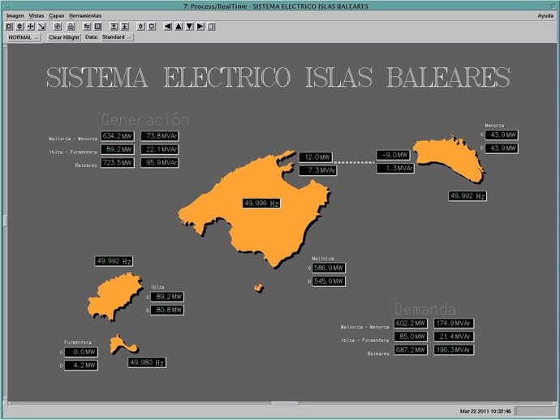Open the Data Standard dropdown
The width and height of the screenshot is (560, 420).
[118, 37]
